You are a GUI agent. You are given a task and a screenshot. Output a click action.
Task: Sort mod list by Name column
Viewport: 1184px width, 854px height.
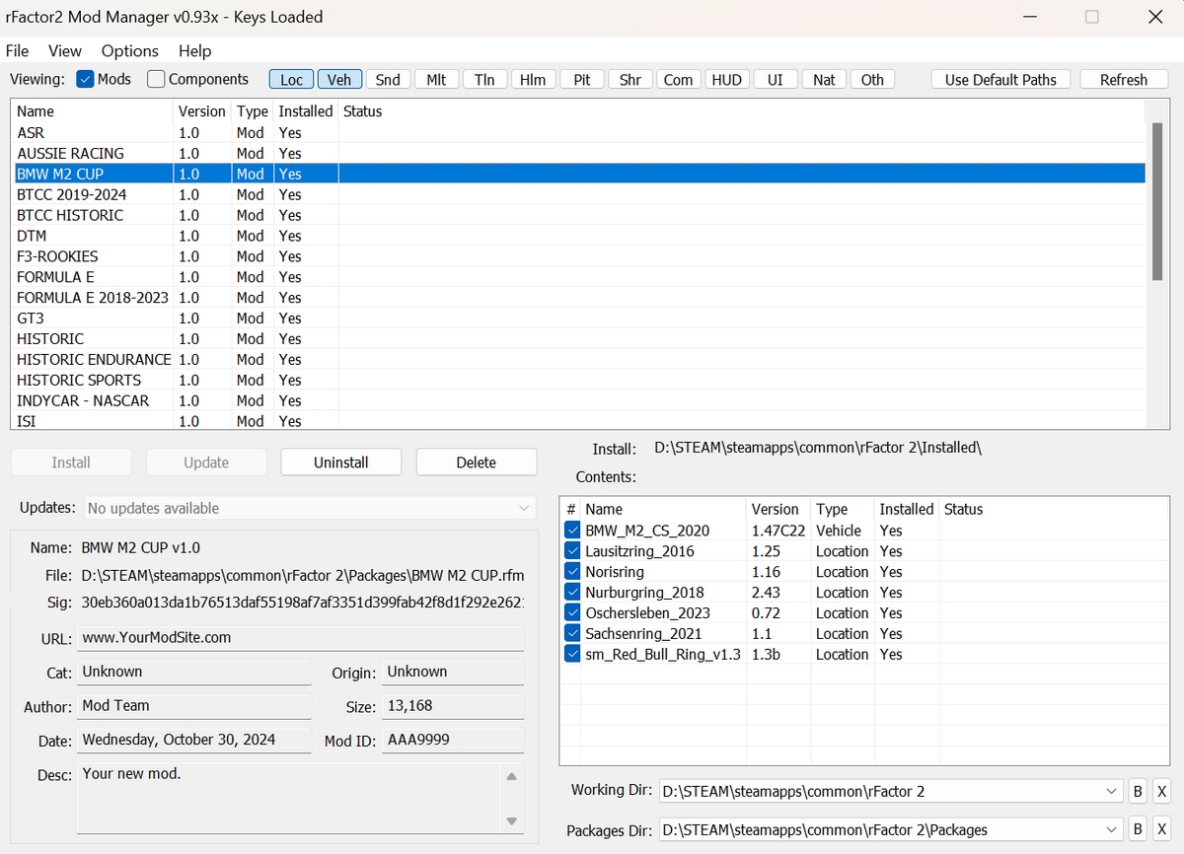[x=93, y=111]
